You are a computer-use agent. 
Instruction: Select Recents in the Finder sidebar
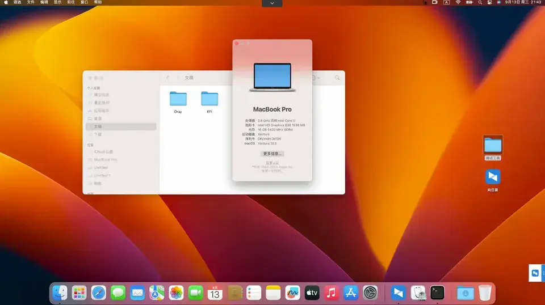(x=121, y=103)
